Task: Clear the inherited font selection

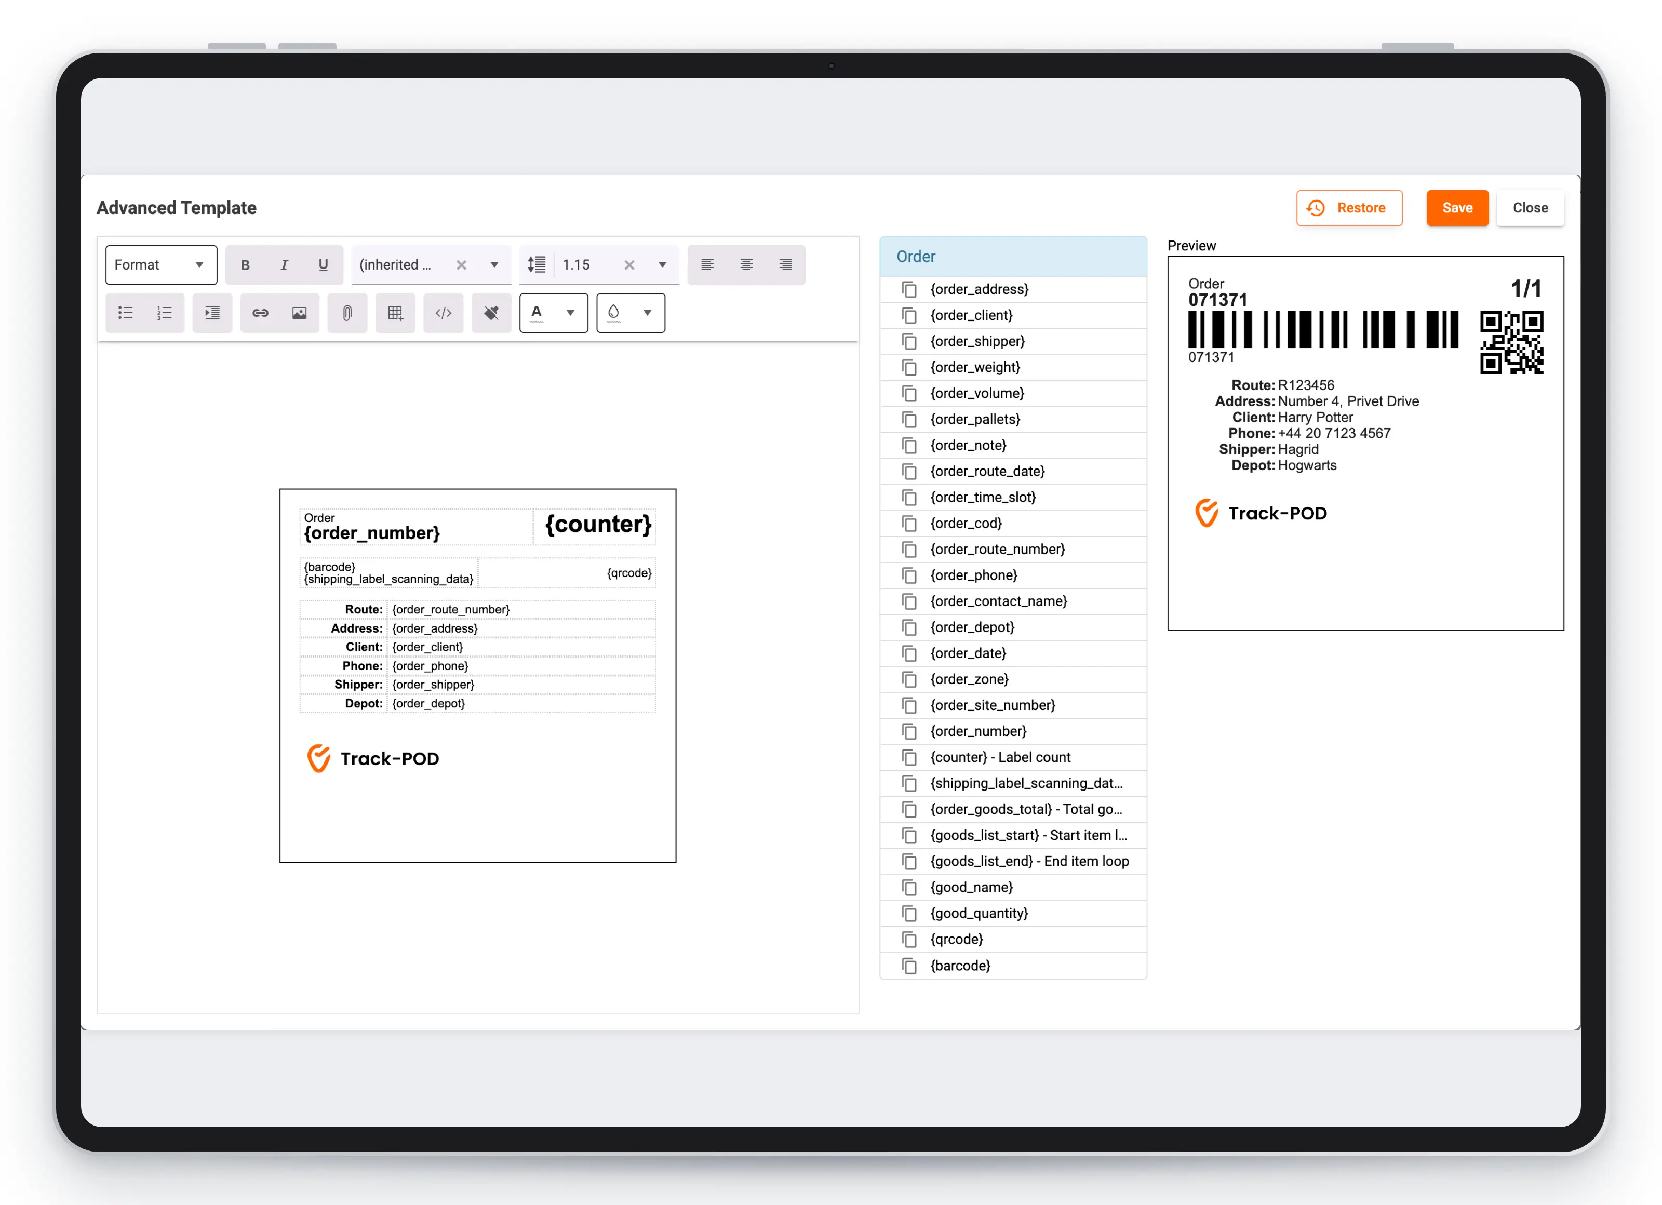Action: click(x=462, y=264)
